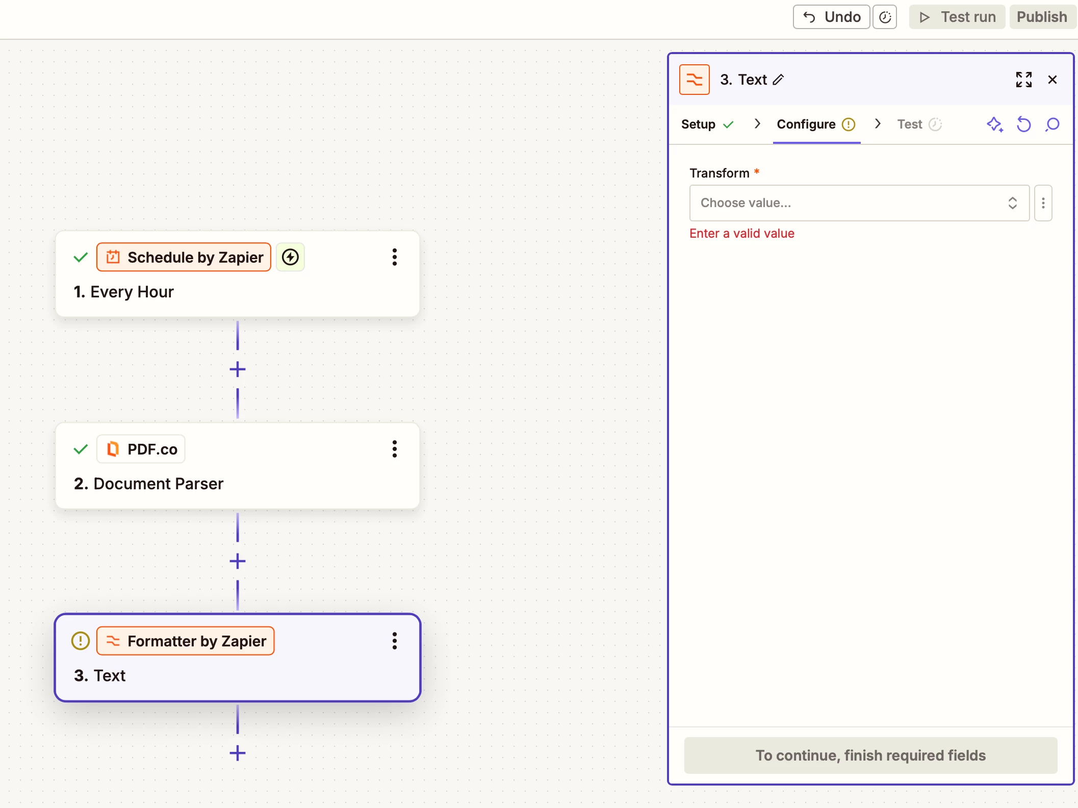Click '2. Document Parser' step title
Screen dimensions: 1078x808
(148, 484)
